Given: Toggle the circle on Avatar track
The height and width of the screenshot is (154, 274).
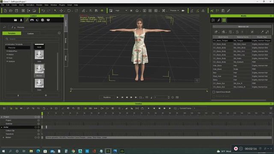Looking at the screenshot, I should coord(39,127).
